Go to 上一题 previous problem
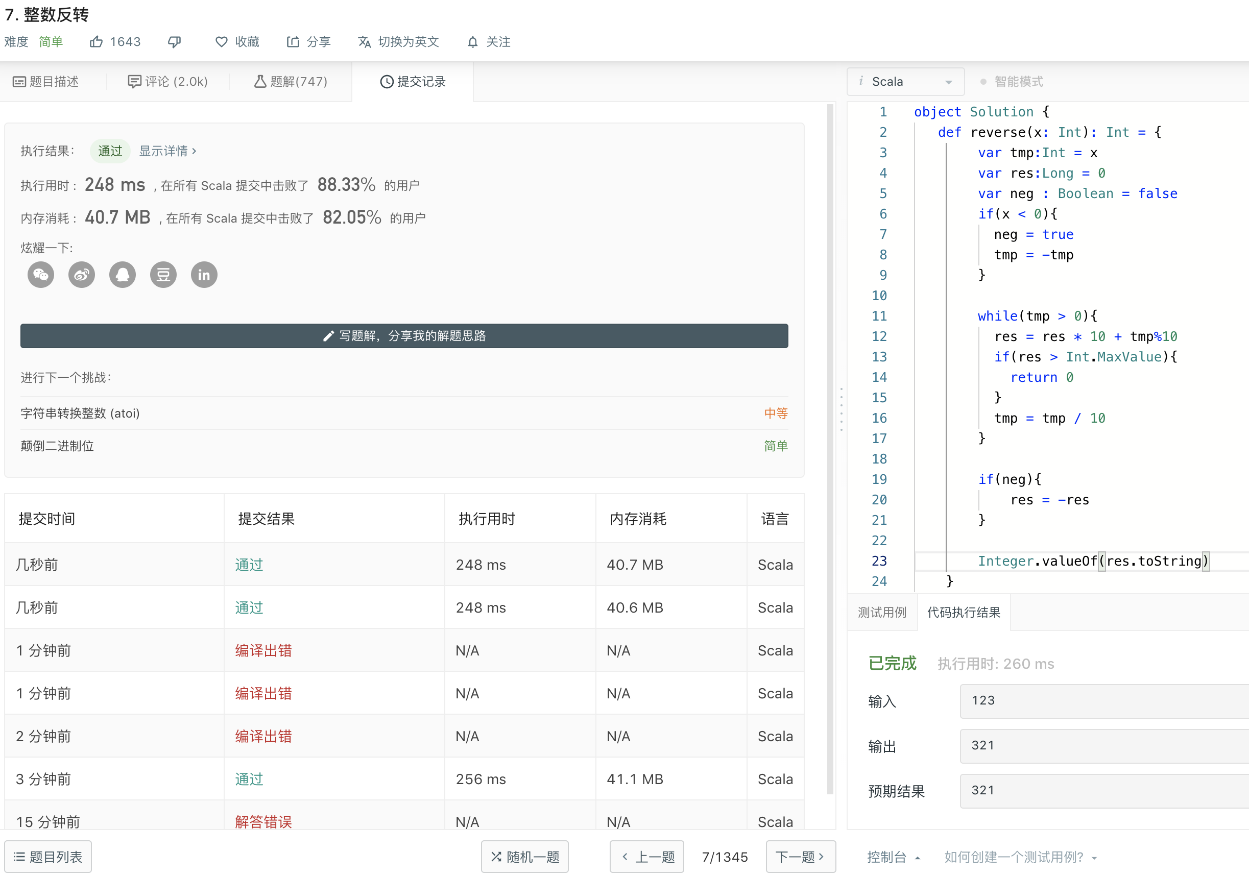 647,857
